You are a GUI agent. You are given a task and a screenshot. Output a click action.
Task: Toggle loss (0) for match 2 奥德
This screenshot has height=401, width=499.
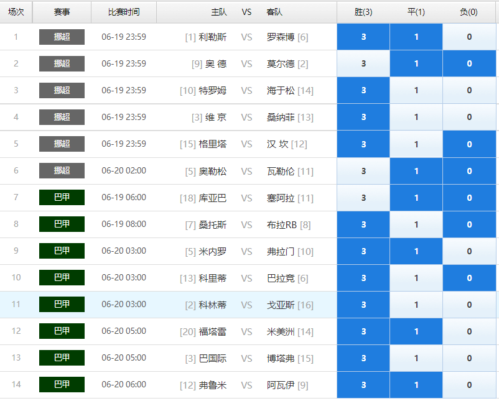coord(469,63)
